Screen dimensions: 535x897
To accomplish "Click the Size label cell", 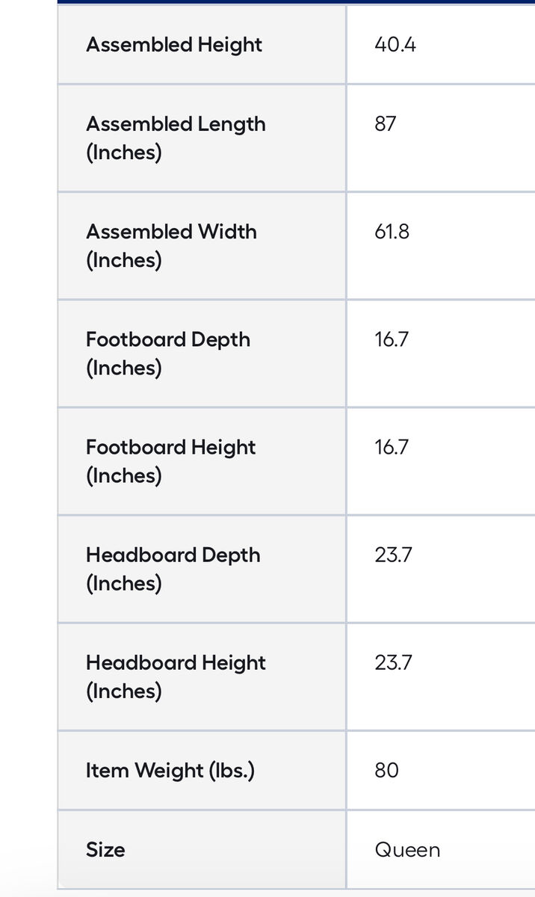I will point(105,850).
